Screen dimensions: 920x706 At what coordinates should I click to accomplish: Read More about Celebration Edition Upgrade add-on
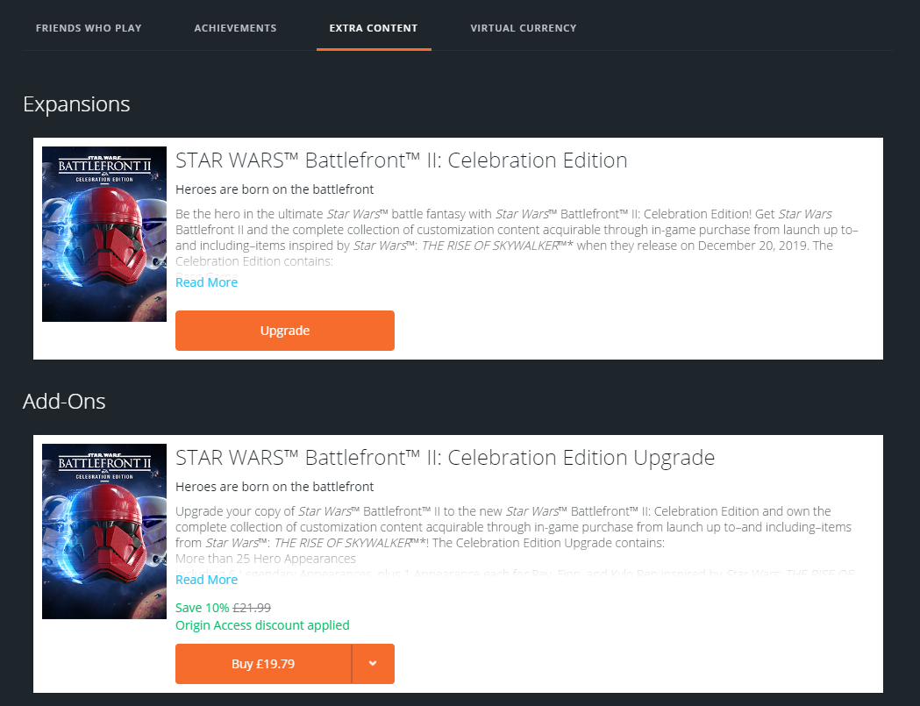206,580
